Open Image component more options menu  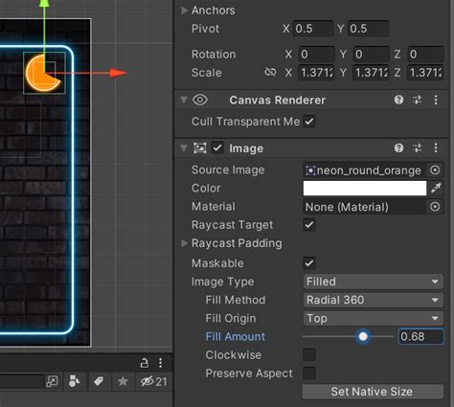pyautogui.click(x=436, y=148)
